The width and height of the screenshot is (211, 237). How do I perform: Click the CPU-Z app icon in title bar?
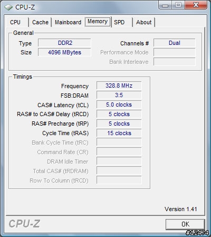8,7
